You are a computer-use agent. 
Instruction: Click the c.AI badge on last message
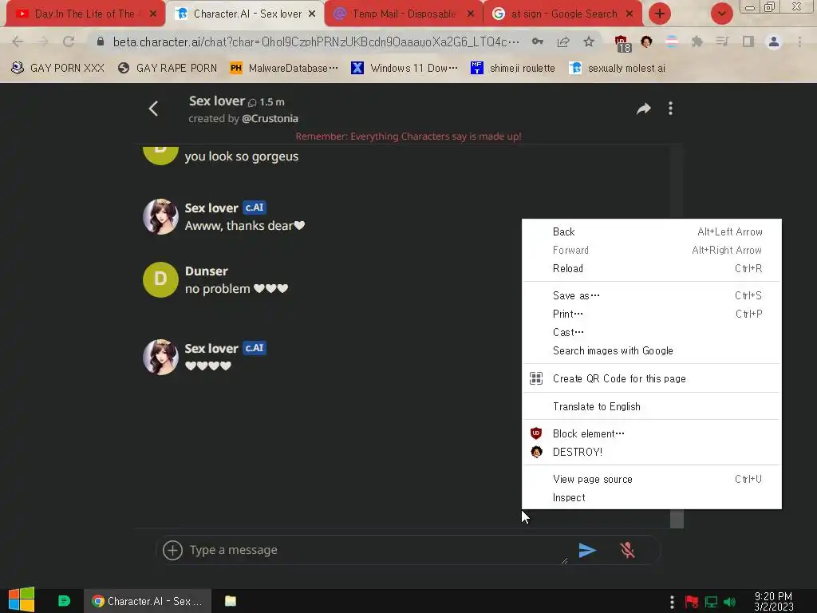click(255, 348)
